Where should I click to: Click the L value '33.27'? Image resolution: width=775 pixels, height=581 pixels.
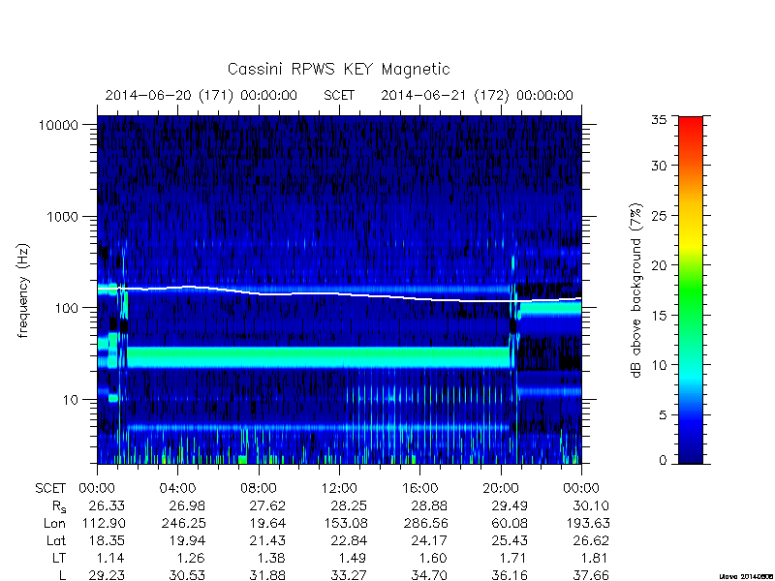pyautogui.click(x=349, y=575)
